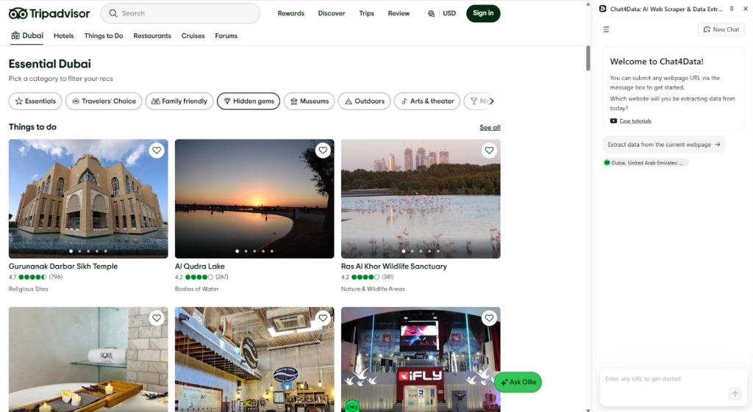
Task: Expand more category filters with right chevron
Action: (492, 101)
